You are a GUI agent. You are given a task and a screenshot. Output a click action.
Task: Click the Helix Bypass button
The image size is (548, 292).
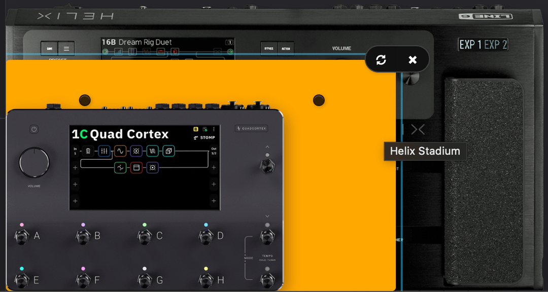point(269,49)
